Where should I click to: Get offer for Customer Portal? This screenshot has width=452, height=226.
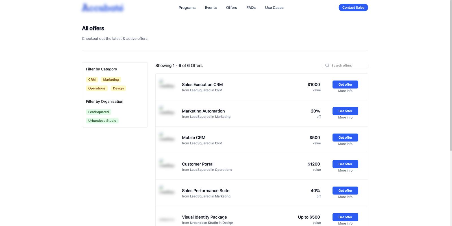(345, 164)
